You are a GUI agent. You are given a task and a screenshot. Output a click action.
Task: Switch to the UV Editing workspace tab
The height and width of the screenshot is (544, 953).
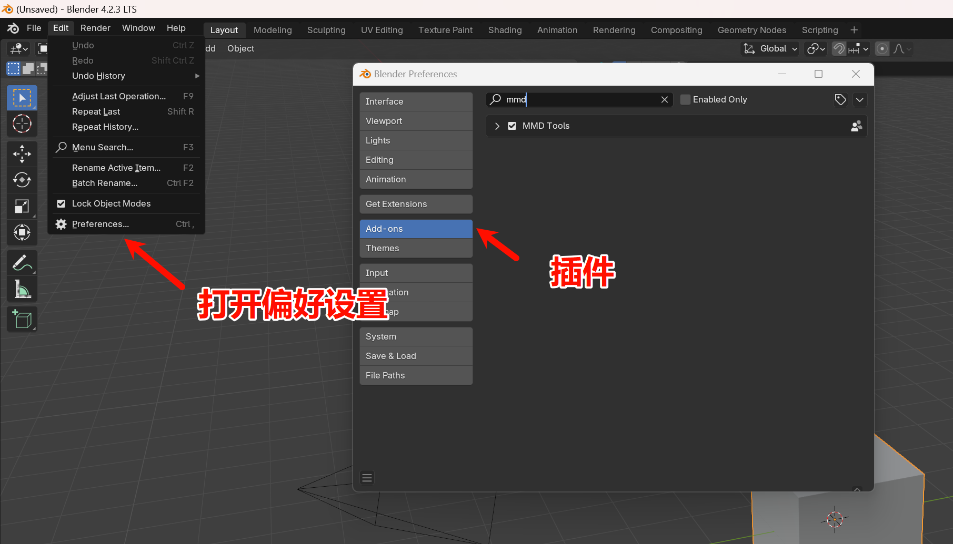(382, 30)
